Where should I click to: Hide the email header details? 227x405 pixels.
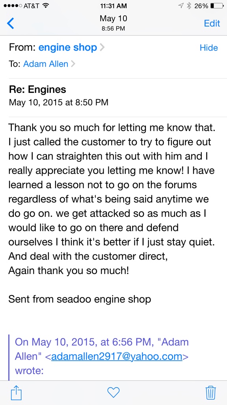(209, 48)
